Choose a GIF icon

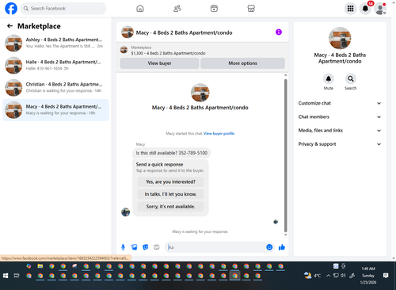tap(157, 247)
